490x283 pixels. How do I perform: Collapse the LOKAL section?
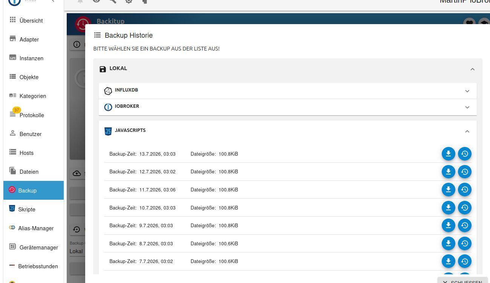point(472,69)
